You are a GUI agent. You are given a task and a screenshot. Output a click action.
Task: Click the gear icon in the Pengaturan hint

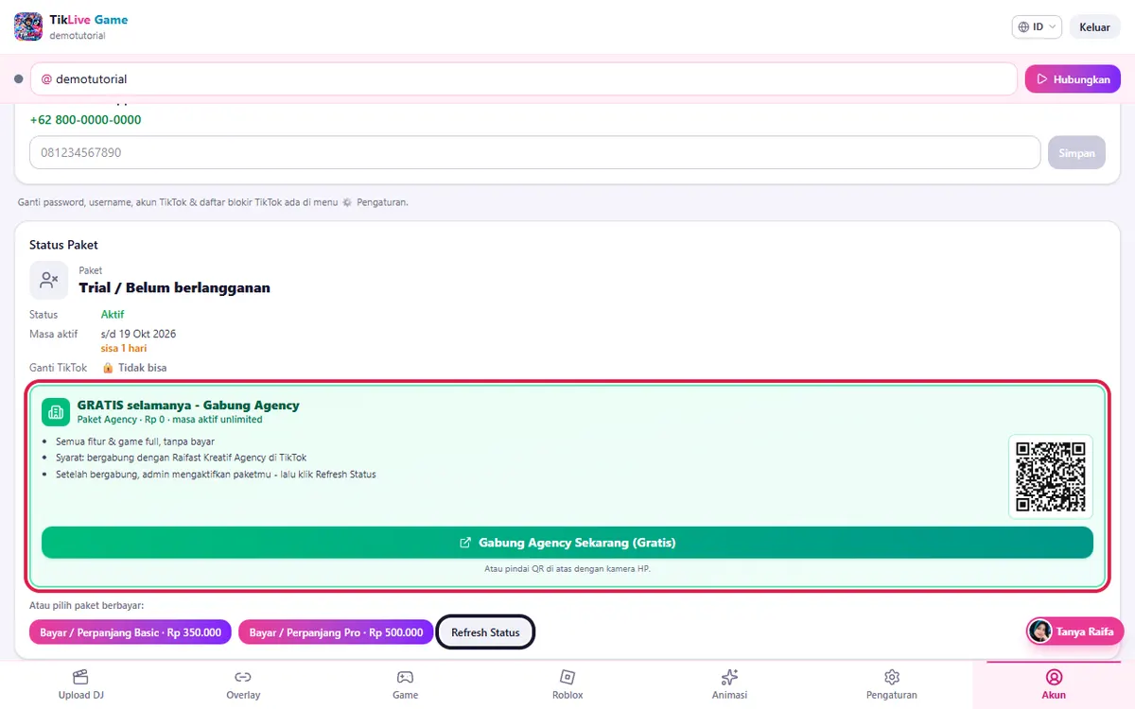point(347,202)
